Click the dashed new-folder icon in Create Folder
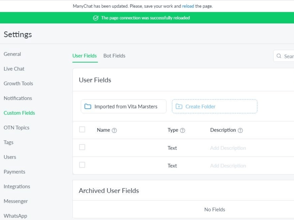This screenshot has height=220, width=294. click(x=179, y=106)
